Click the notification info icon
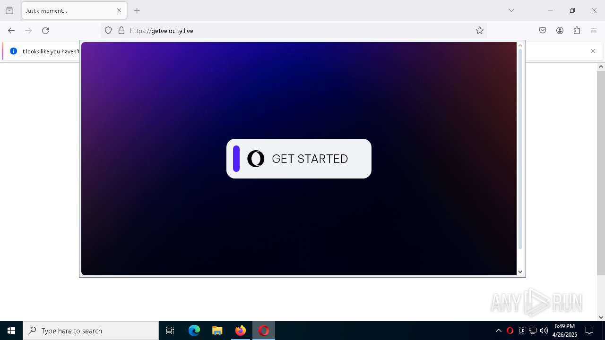 pos(13,51)
